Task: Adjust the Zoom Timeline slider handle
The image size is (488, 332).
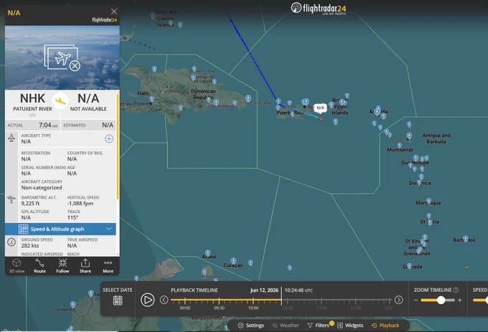Action: [441, 300]
